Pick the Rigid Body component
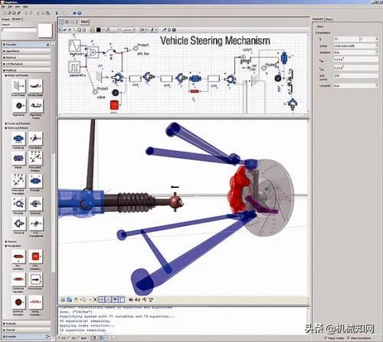Viewport: 383px width, 342px height. pyautogui.click(x=18, y=106)
